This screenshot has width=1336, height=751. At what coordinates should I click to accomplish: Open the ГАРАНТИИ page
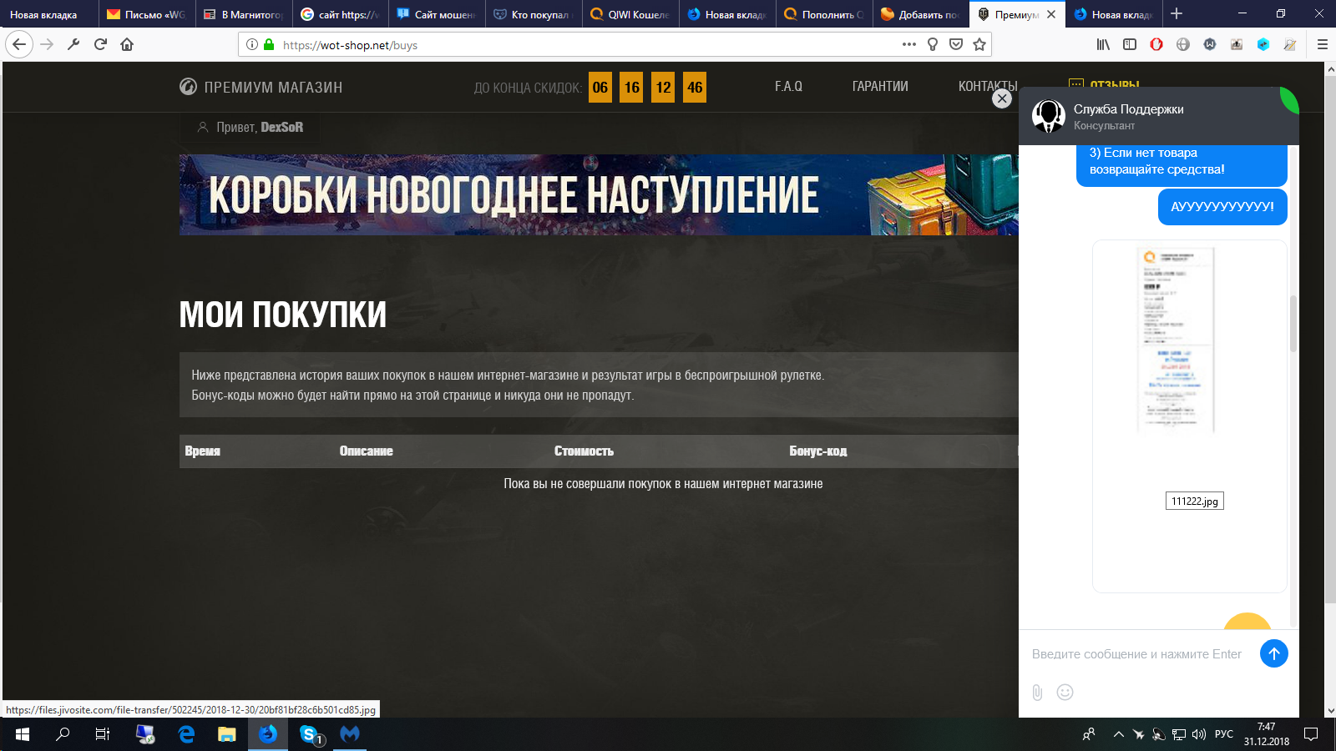[x=880, y=86]
